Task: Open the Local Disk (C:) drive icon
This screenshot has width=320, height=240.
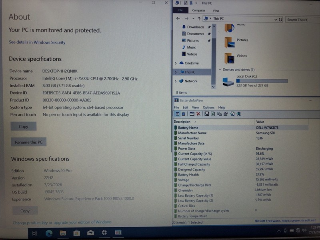Action: [228, 82]
